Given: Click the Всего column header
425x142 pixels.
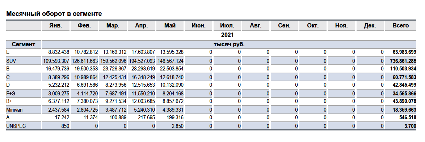Looking at the screenshot, I should click(401, 26).
